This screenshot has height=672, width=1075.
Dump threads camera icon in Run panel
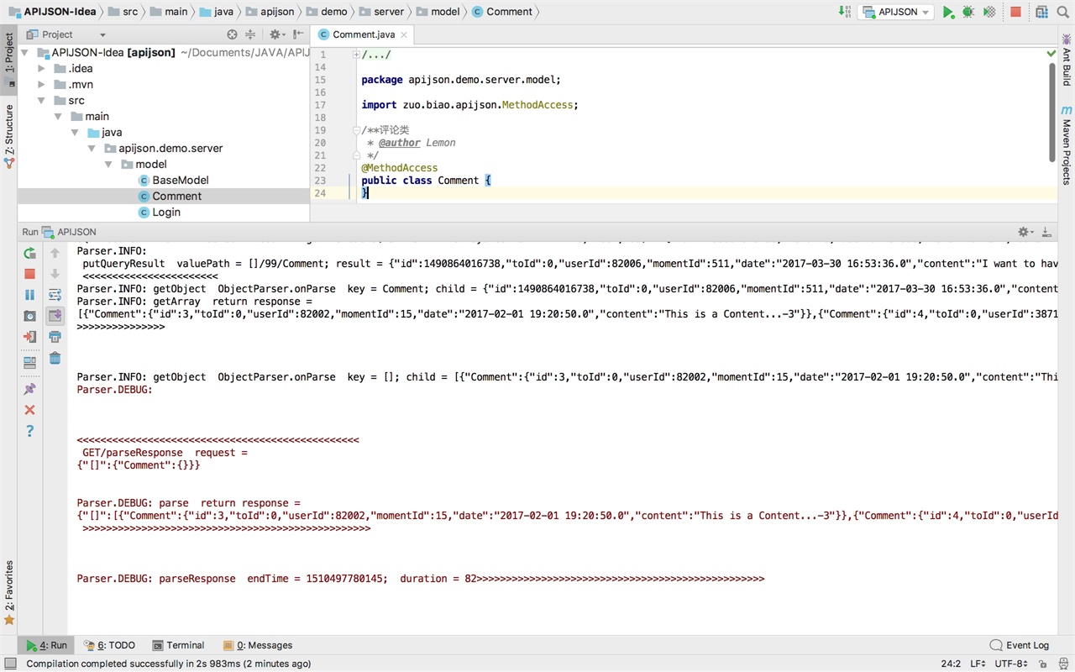[x=29, y=316]
